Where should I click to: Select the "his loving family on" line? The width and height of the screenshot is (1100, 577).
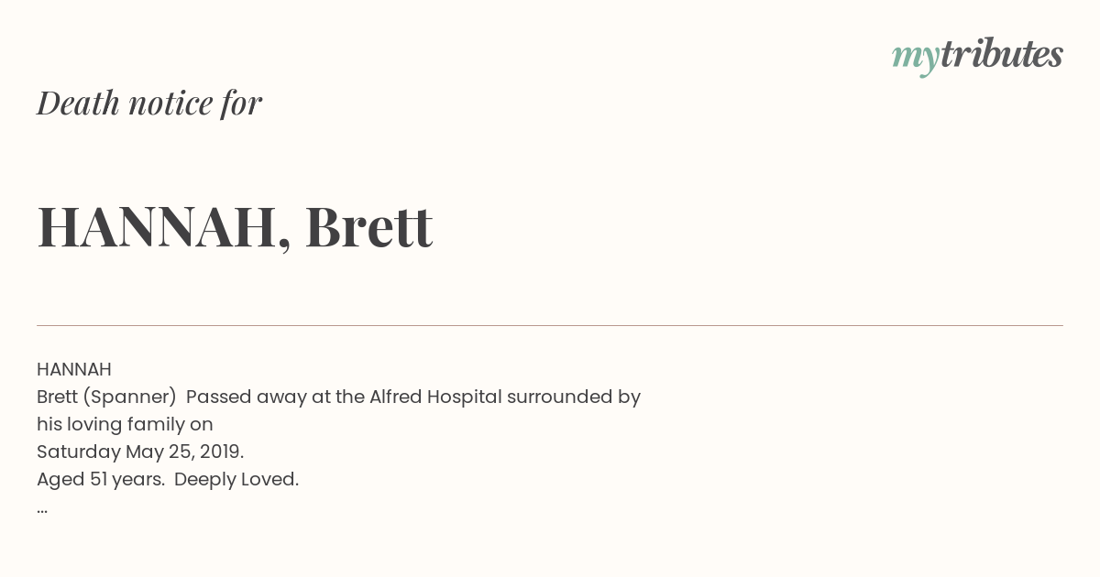tap(125, 425)
